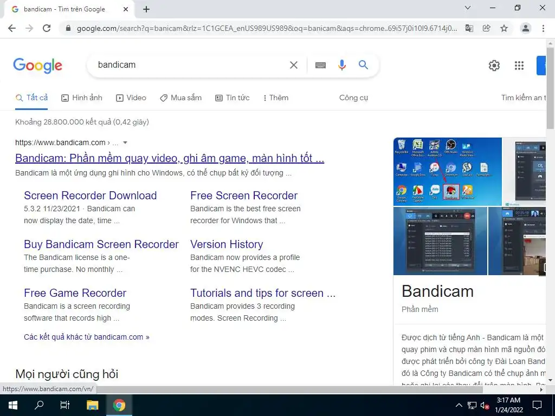Image resolution: width=555 pixels, height=416 pixels.
Task: Click the Khoảng 28.800.000 kết quả text
Action: click(x=82, y=122)
